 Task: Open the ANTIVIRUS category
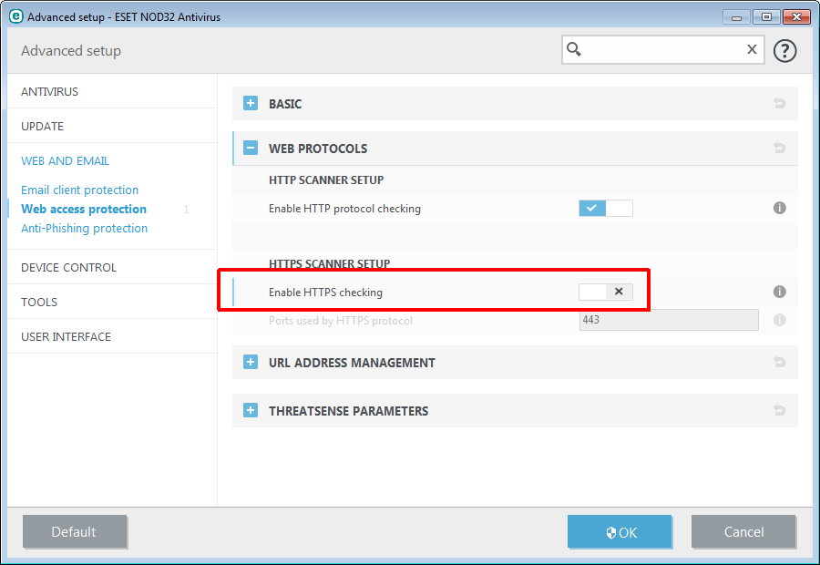point(50,91)
